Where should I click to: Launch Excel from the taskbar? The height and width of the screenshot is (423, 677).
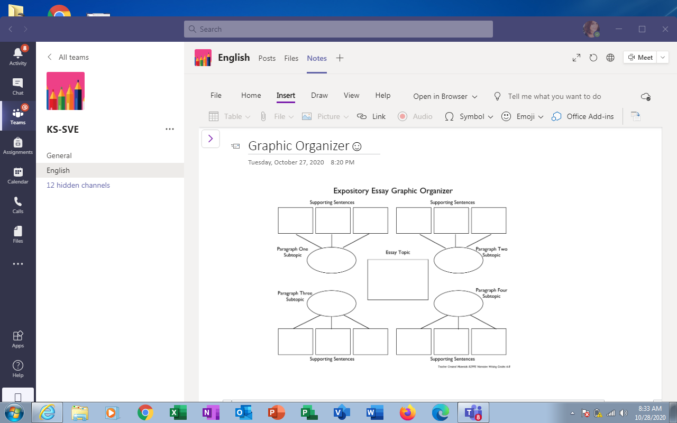coord(178,412)
